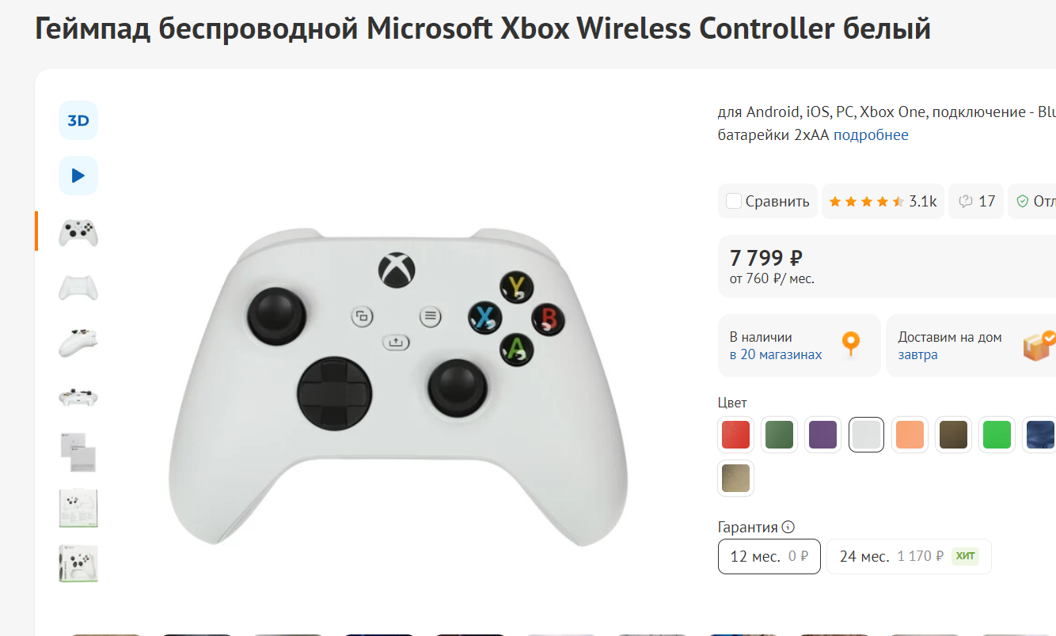Click the warranty info icon

click(788, 528)
